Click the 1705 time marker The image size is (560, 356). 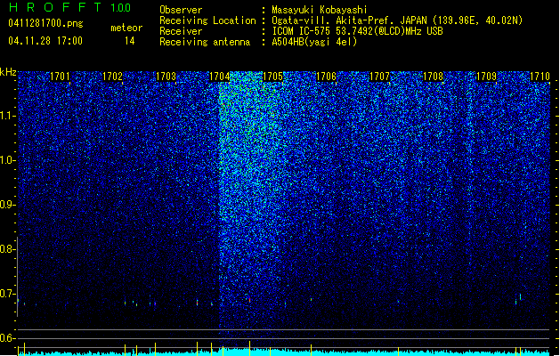point(272,77)
